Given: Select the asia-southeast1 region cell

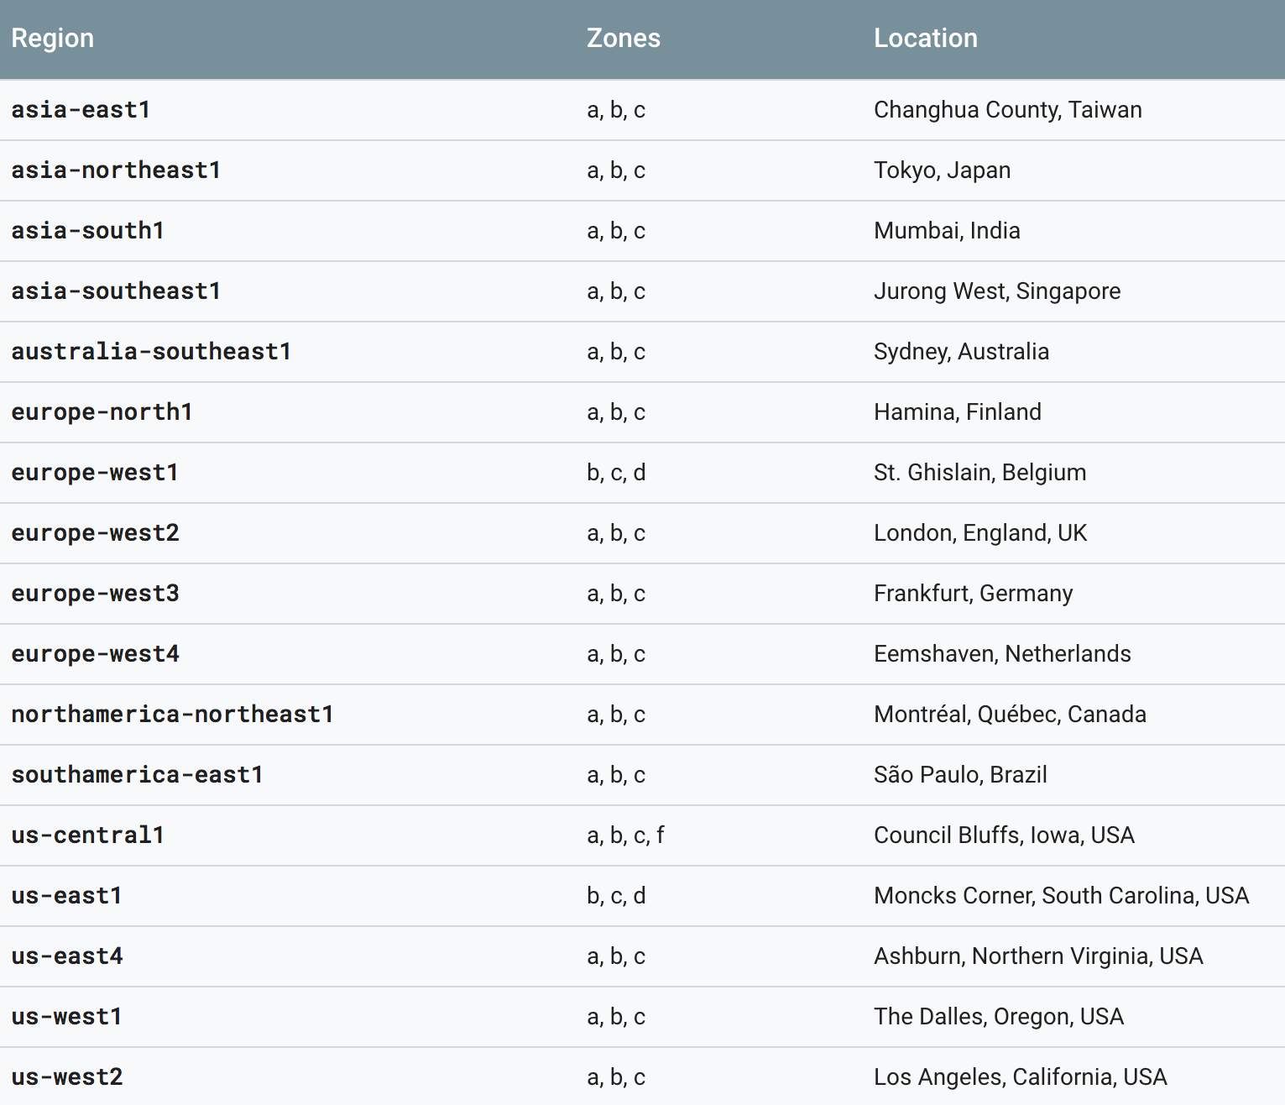Looking at the screenshot, I should coord(116,291).
